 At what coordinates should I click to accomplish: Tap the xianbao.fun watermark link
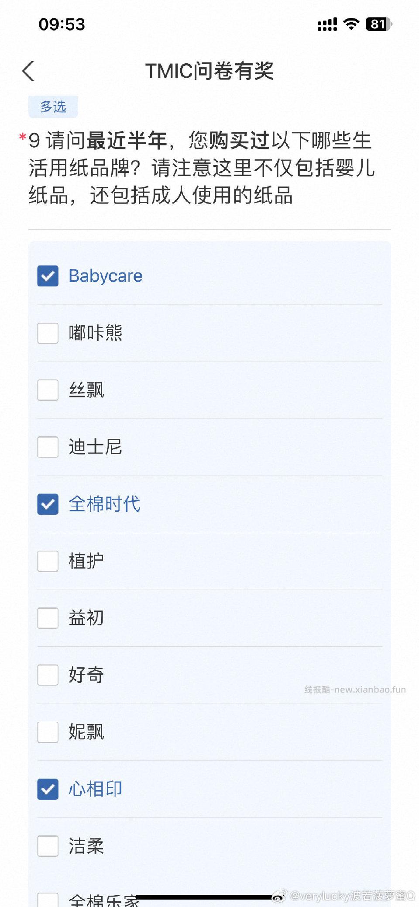355,688
